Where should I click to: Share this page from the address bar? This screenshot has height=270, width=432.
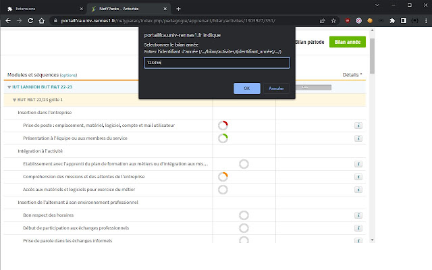(322, 21)
